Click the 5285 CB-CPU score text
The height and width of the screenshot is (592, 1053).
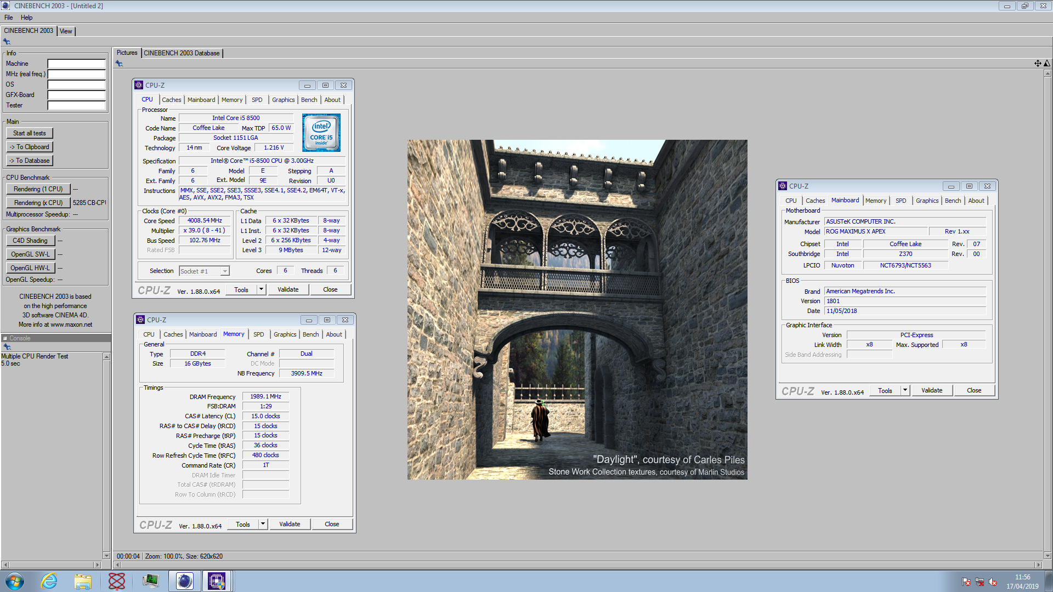pos(89,203)
